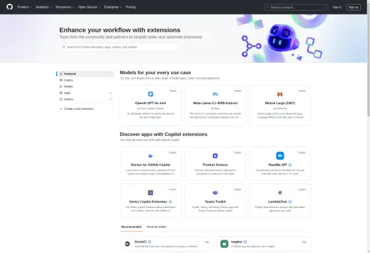Go to the Pricing page
Viewport: 370px width, 253px height.
(131, 7)
